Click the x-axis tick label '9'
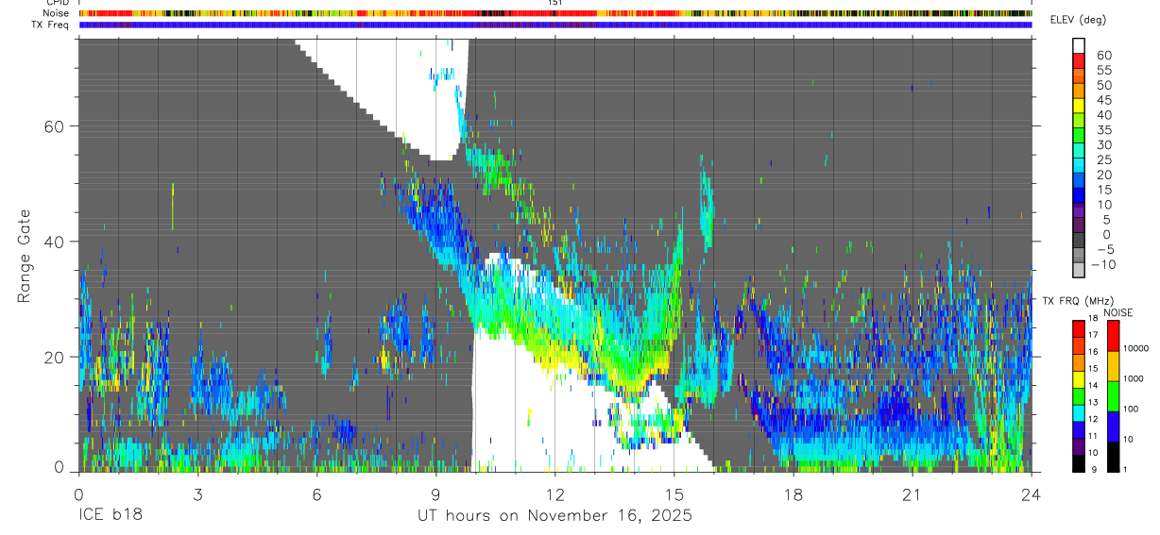 tap(435, 494)
